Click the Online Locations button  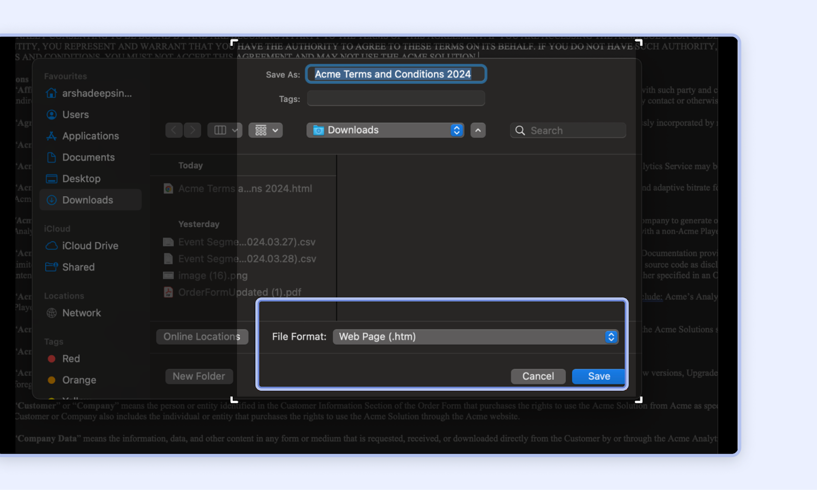(202, 336)
